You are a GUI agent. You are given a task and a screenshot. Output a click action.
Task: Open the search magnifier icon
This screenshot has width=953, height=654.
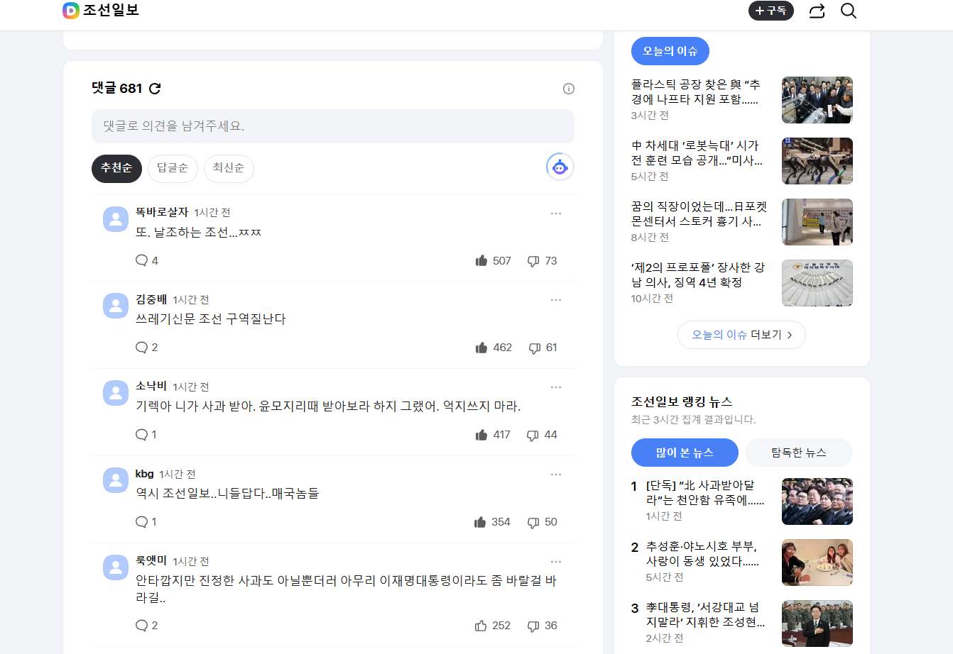[849, 11]
